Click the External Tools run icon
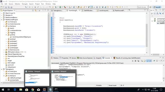The height and width of the screenshot is (92, 165). (65, 7)
